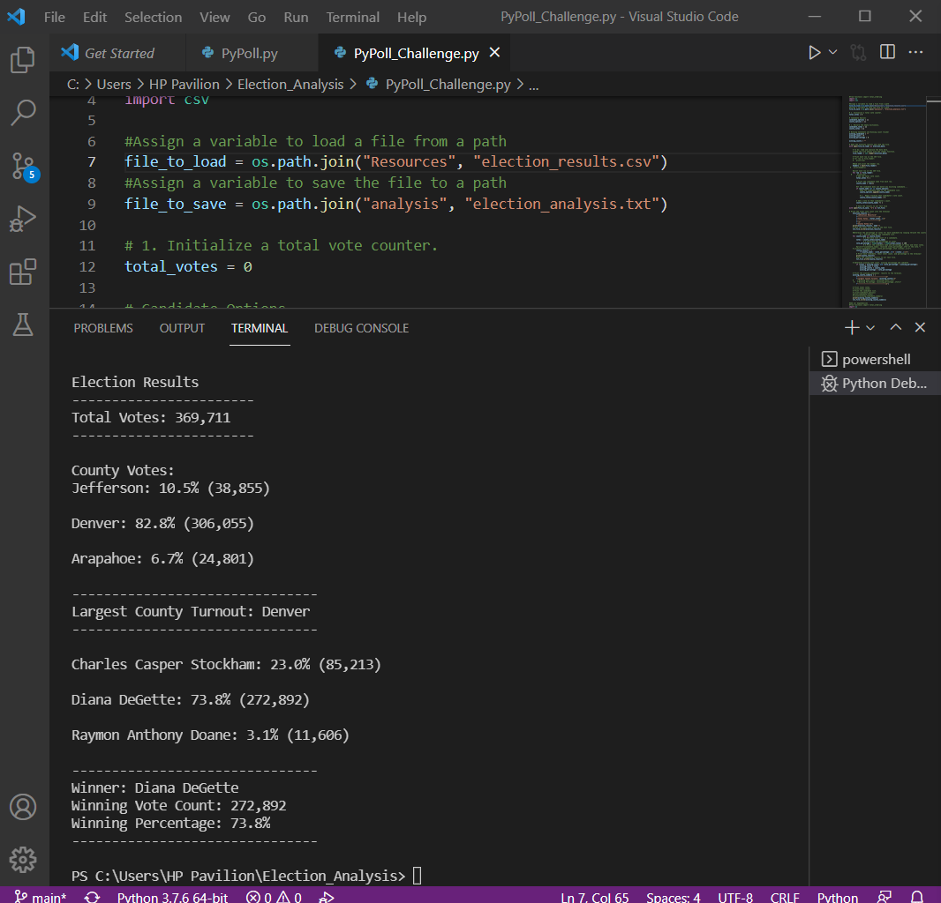Show the DEBUG CONSOLE panel tab
Image resolution: width=941 pixels, height=903 pixels.
coord(361,328)
